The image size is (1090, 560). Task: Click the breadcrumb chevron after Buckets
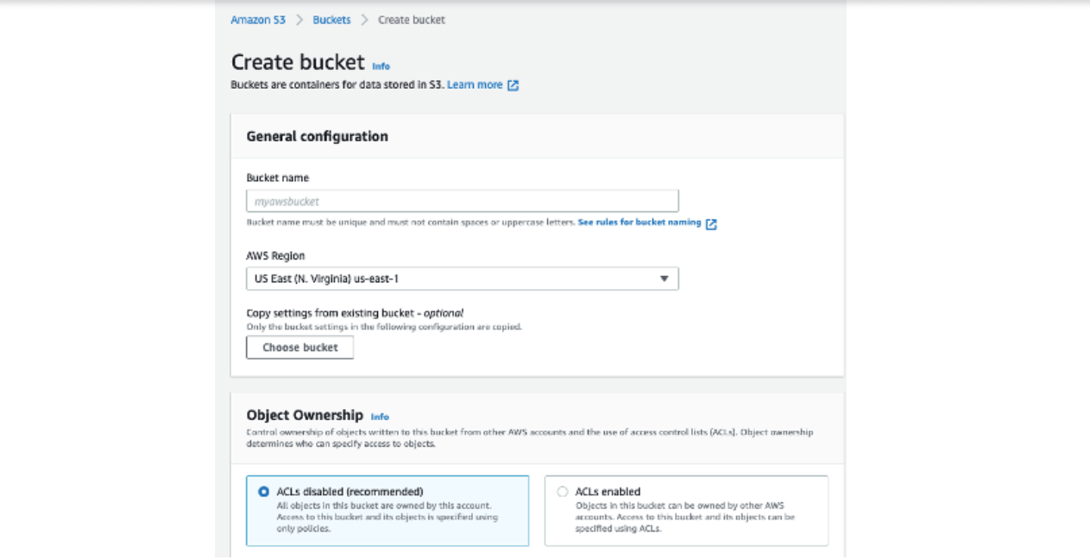pyautogui.click(x=366, y=19)
